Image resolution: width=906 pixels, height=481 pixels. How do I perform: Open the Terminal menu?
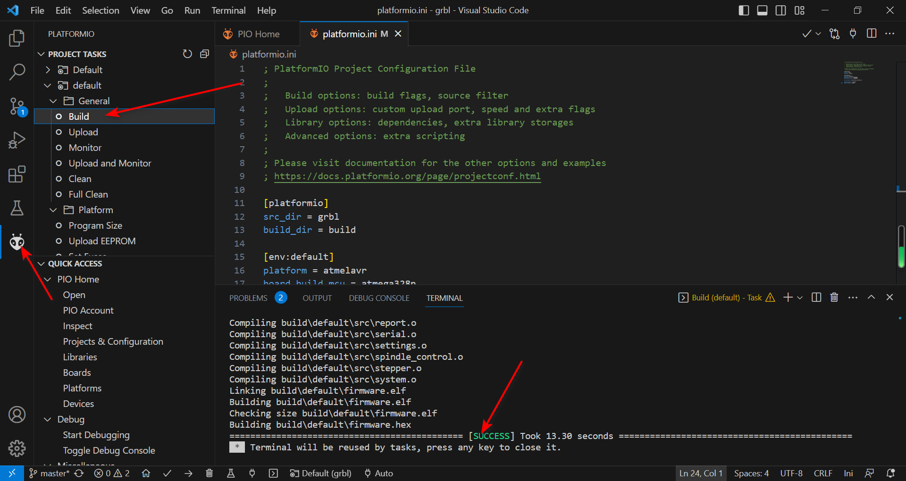[x=228, y=10]
